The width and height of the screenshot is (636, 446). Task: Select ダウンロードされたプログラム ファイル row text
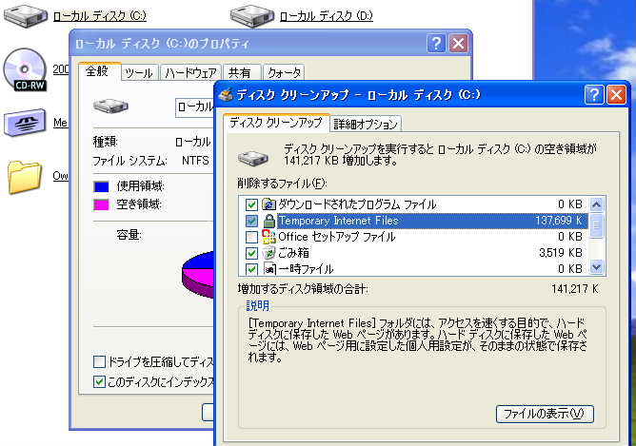357,204
